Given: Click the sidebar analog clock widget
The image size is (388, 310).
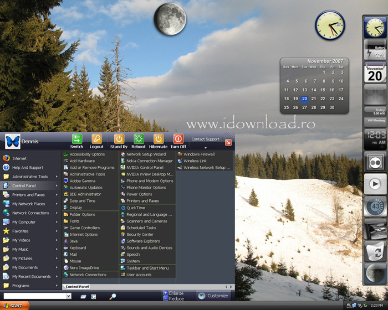Looking at the screenshot, I should point(375,27).
